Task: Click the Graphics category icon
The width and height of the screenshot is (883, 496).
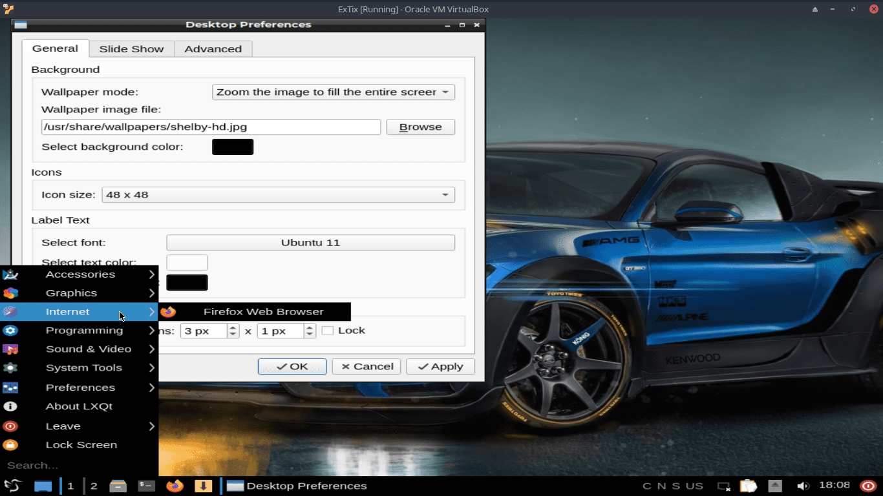Action: point(10,293)
